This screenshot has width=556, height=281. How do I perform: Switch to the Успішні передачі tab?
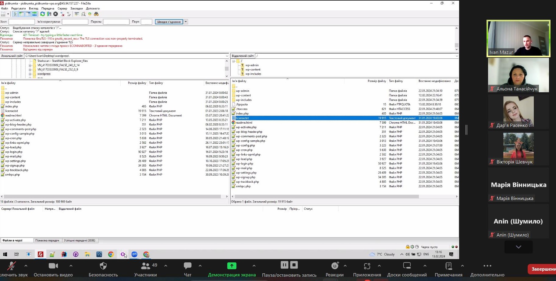coord(80,241)
